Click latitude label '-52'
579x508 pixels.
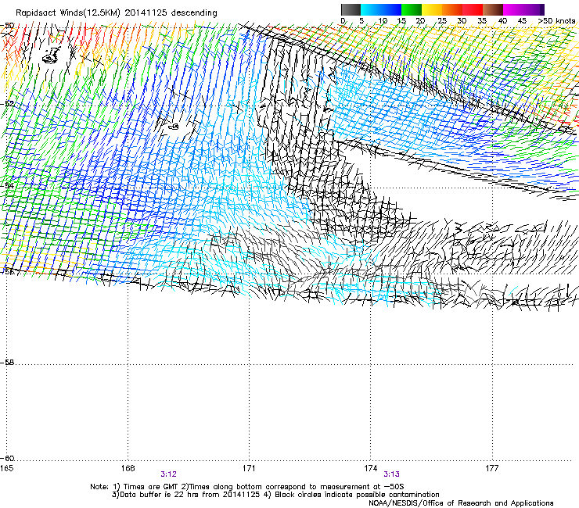[7, 104]
